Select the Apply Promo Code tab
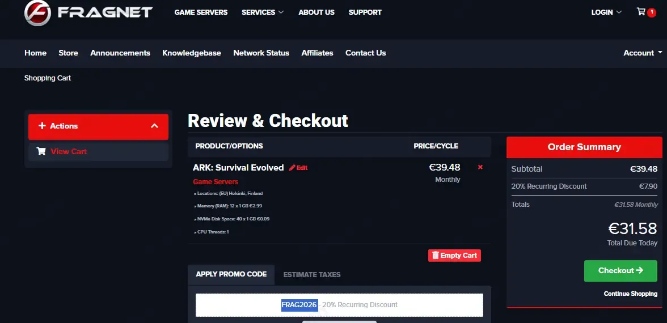Viewport: 667px width, 323px height. (x=231, y=274)
